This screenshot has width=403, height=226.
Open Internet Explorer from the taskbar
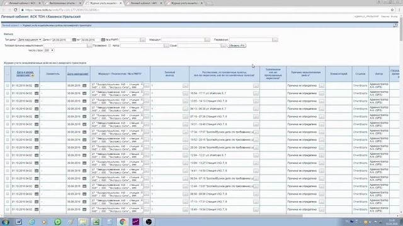(x=32, y=222)
